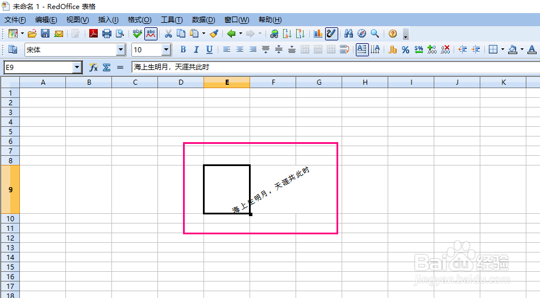540x298 pixels.
Task: Open the 格式(O) menu
Action: pyautogui.click(x=139, y=20)
